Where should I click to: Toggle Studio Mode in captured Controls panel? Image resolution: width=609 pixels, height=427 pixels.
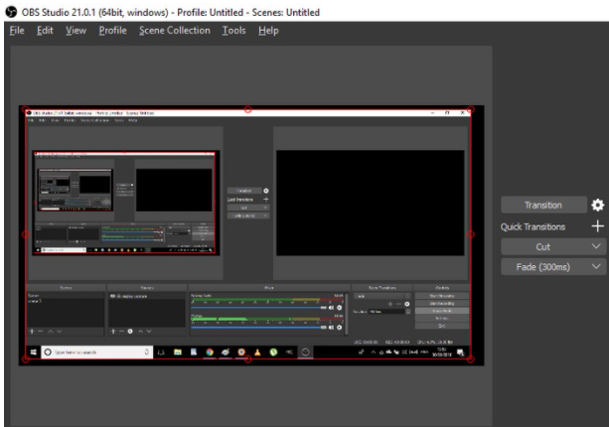pyautogui.click(x=442, y=311)
